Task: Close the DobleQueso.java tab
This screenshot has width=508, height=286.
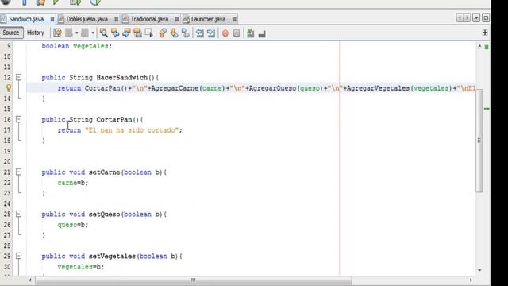Action: pyautogui.click(x=117, y=19)
